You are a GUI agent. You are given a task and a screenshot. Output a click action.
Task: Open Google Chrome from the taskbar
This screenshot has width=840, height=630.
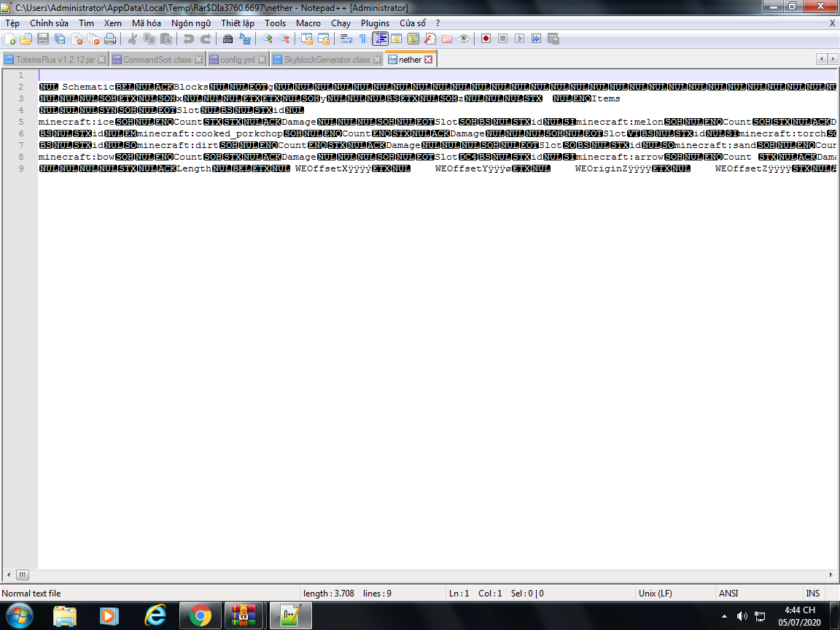200,615
